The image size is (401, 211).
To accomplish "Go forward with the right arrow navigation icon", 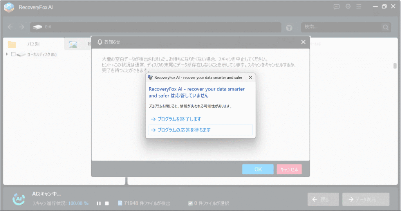I will click(22, 27).
